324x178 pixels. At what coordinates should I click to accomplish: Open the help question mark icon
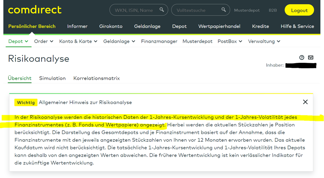302,58
